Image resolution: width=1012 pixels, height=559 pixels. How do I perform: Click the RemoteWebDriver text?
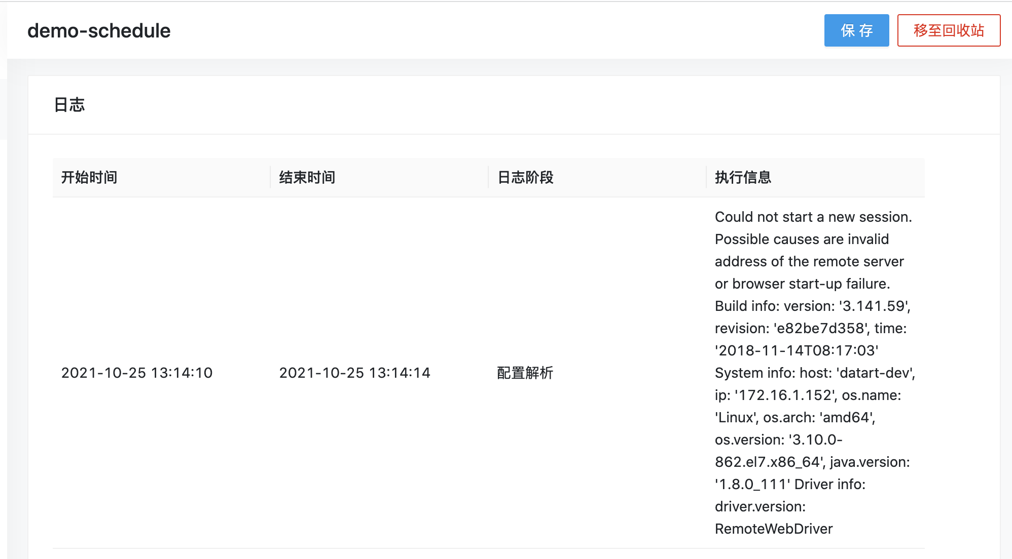coord(774,529)
